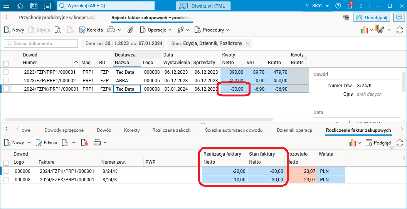Viewport: 407px width, 209px height.
Task: Click the top table horizontal scrollbar
Action: [139, 120]
